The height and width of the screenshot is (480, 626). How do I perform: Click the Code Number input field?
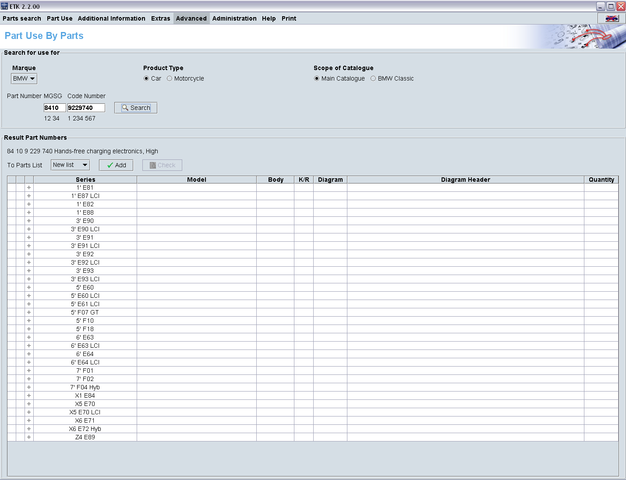(86, 108)
